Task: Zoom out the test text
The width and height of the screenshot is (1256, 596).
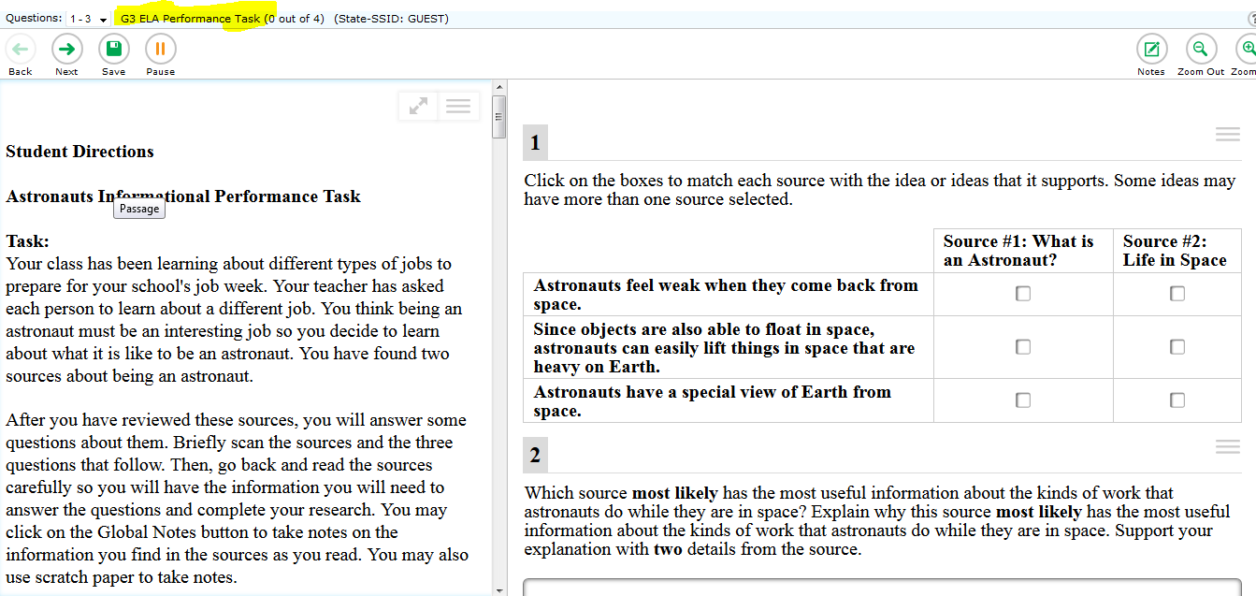Action: [1200, 48]
